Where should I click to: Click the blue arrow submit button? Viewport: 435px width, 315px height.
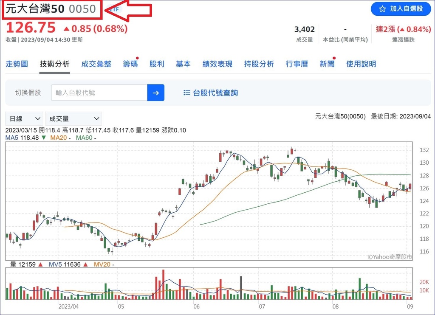pyautogui.click(x=155, y=93)
